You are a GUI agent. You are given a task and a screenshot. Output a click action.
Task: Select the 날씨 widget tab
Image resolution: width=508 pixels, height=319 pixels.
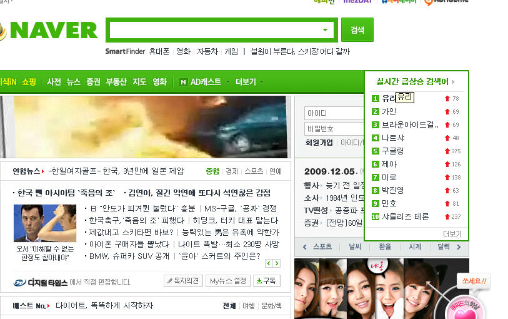coord(355,246)
